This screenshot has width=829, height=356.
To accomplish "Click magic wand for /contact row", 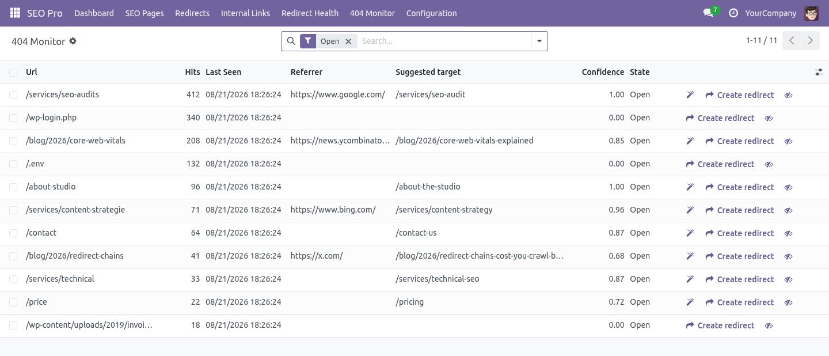I will click(690, 233).
